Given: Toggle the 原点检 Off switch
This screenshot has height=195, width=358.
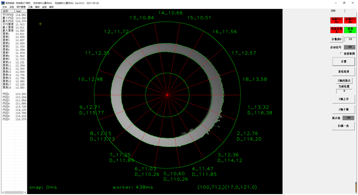Looking at the screenshot, I should [349, 118].
